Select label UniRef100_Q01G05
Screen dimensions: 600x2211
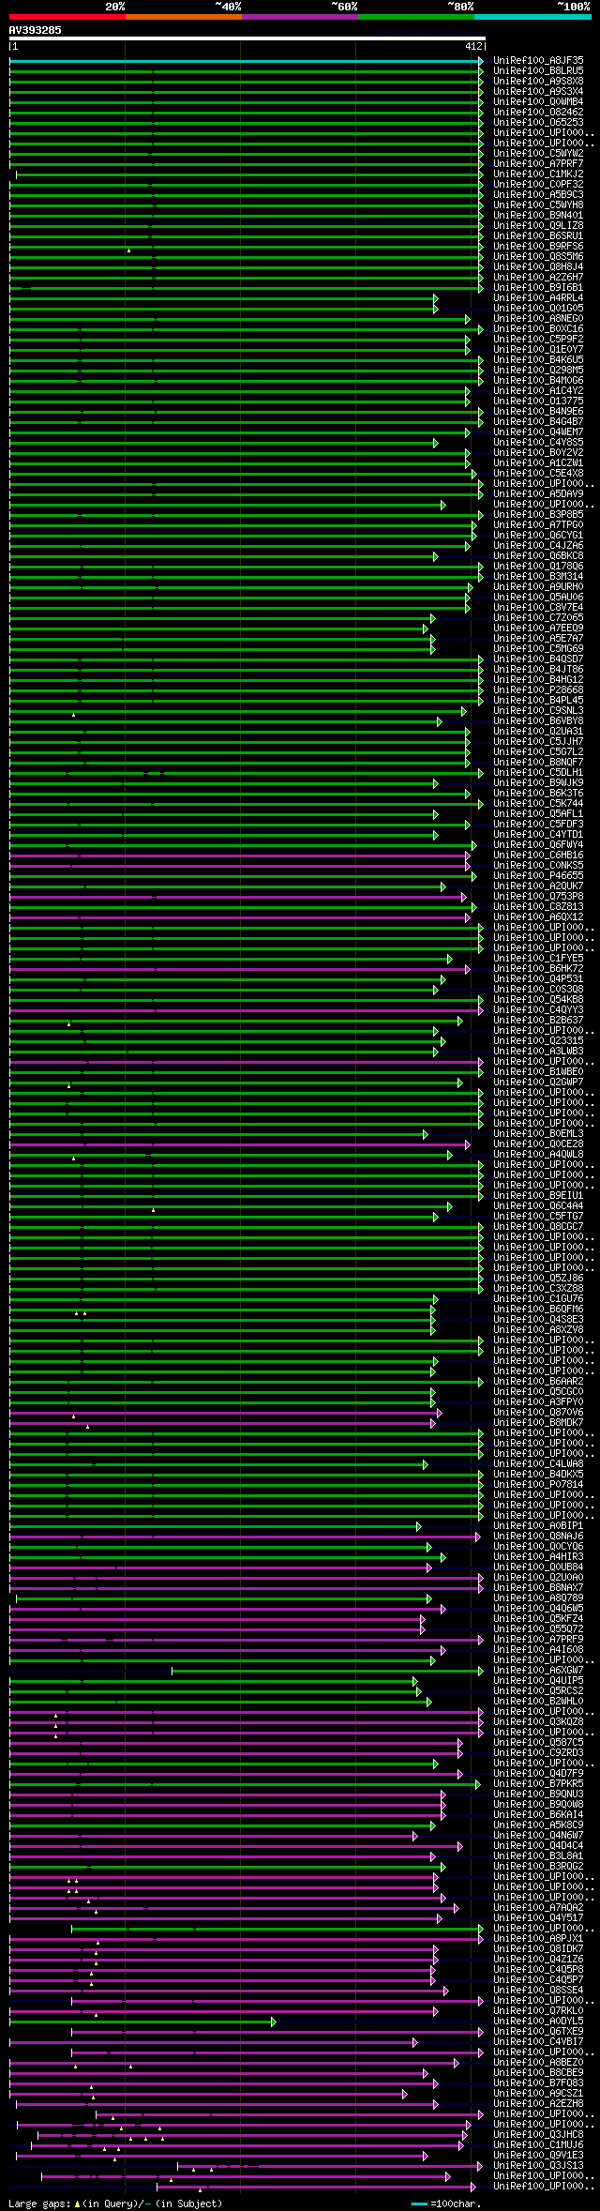click(x=538, y=309)
